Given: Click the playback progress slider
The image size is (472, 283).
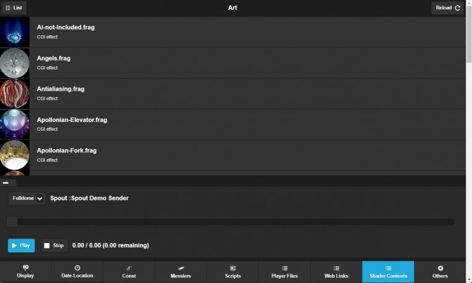Looking at the screenshot, I should click(230, 222).
